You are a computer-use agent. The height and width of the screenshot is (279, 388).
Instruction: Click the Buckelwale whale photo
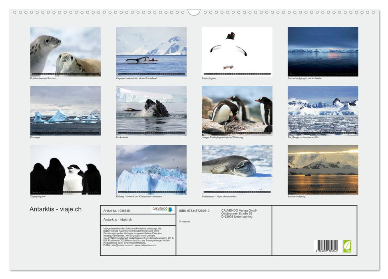(151, 110)
